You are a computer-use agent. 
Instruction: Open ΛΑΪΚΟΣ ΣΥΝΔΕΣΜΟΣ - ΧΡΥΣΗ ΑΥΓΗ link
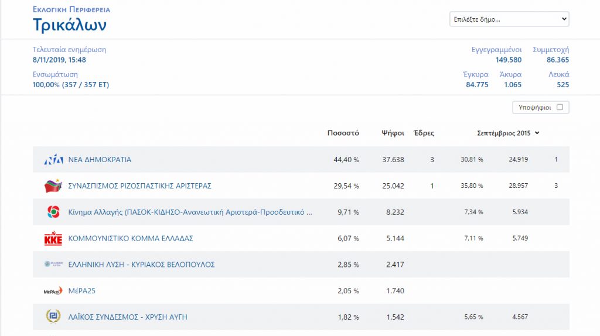pos(128,317)
